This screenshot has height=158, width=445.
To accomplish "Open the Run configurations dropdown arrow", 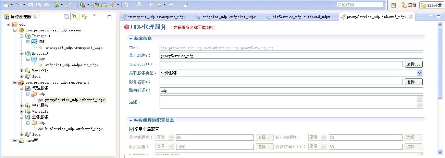I will pos(88,5).
